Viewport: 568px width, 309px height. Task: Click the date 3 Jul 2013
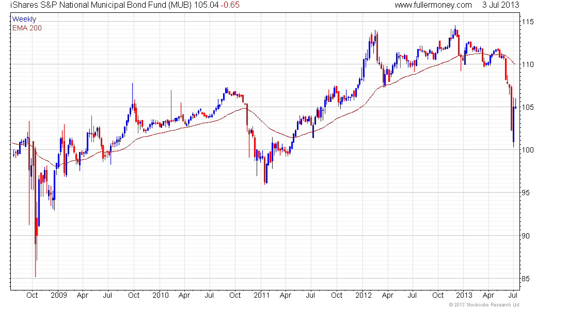point(501,5)
